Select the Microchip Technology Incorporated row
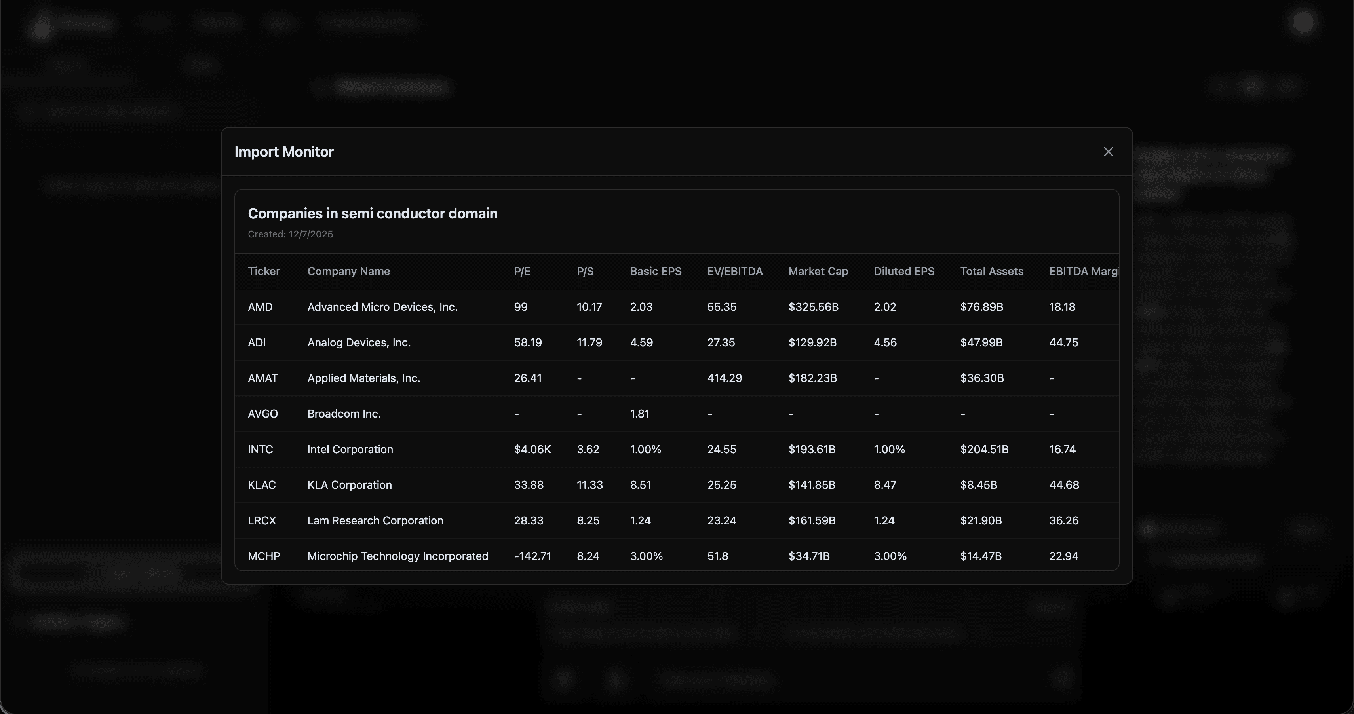1354x714 pixels. 397,556
